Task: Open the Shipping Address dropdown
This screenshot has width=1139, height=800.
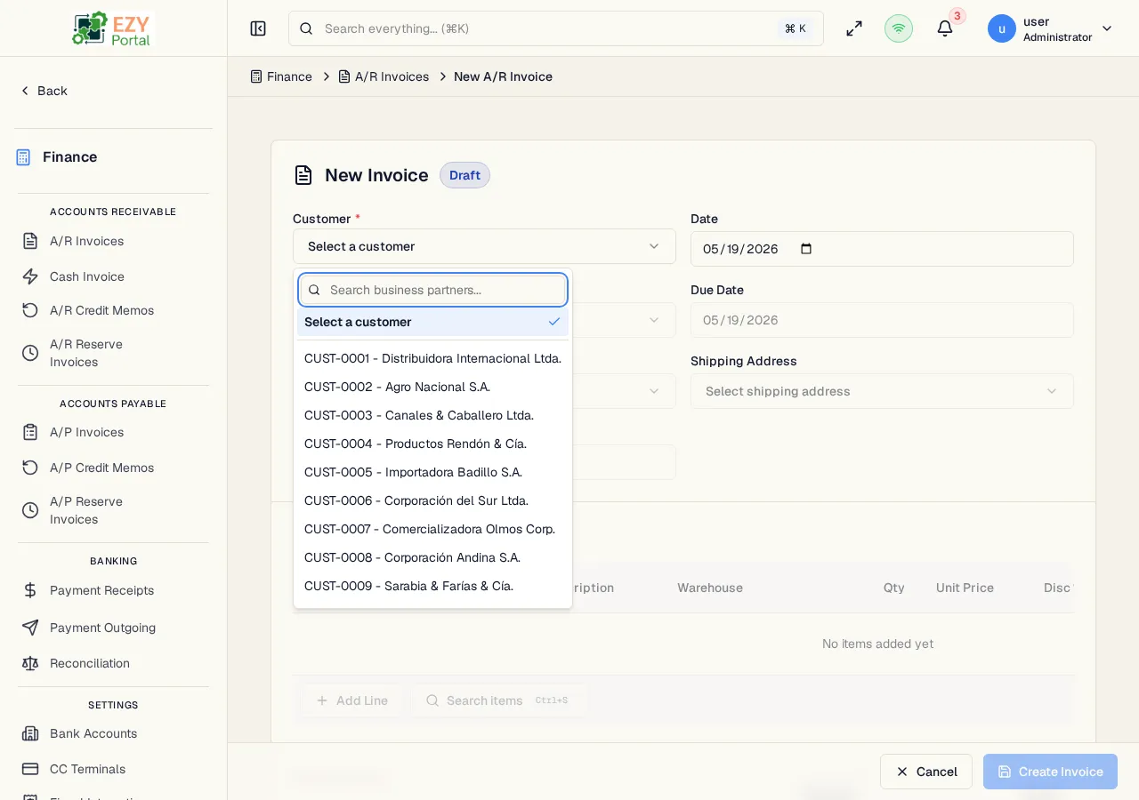Action: pos(882,391)
